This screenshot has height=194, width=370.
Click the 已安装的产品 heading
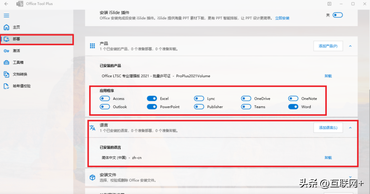[110, 66]
